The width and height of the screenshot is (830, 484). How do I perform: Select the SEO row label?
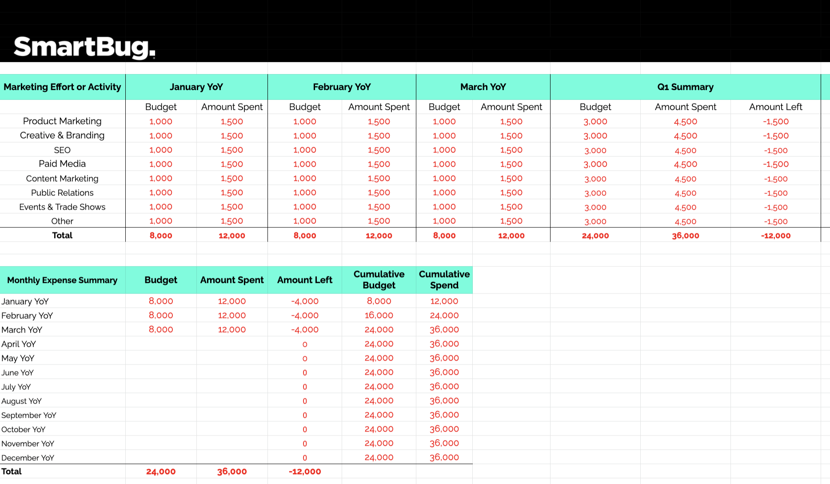pos(62,150)
